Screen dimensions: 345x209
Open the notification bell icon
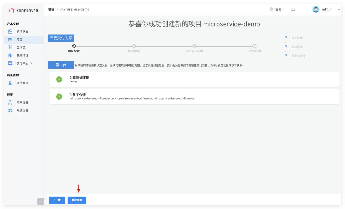click(x=293, y=10)
